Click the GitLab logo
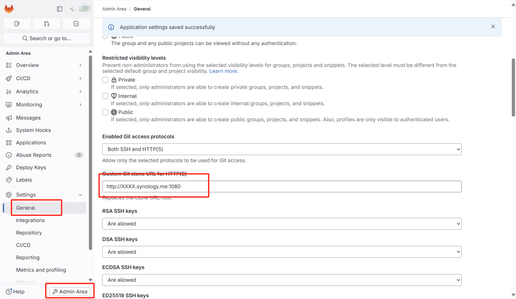The width and height of the screenshot is (516, 299). click(9, 9)
